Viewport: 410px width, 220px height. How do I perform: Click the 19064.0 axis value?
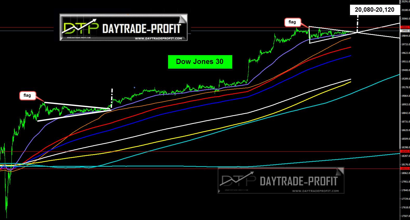[406, 96]
